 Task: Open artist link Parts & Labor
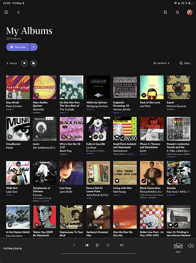(14, 106)
